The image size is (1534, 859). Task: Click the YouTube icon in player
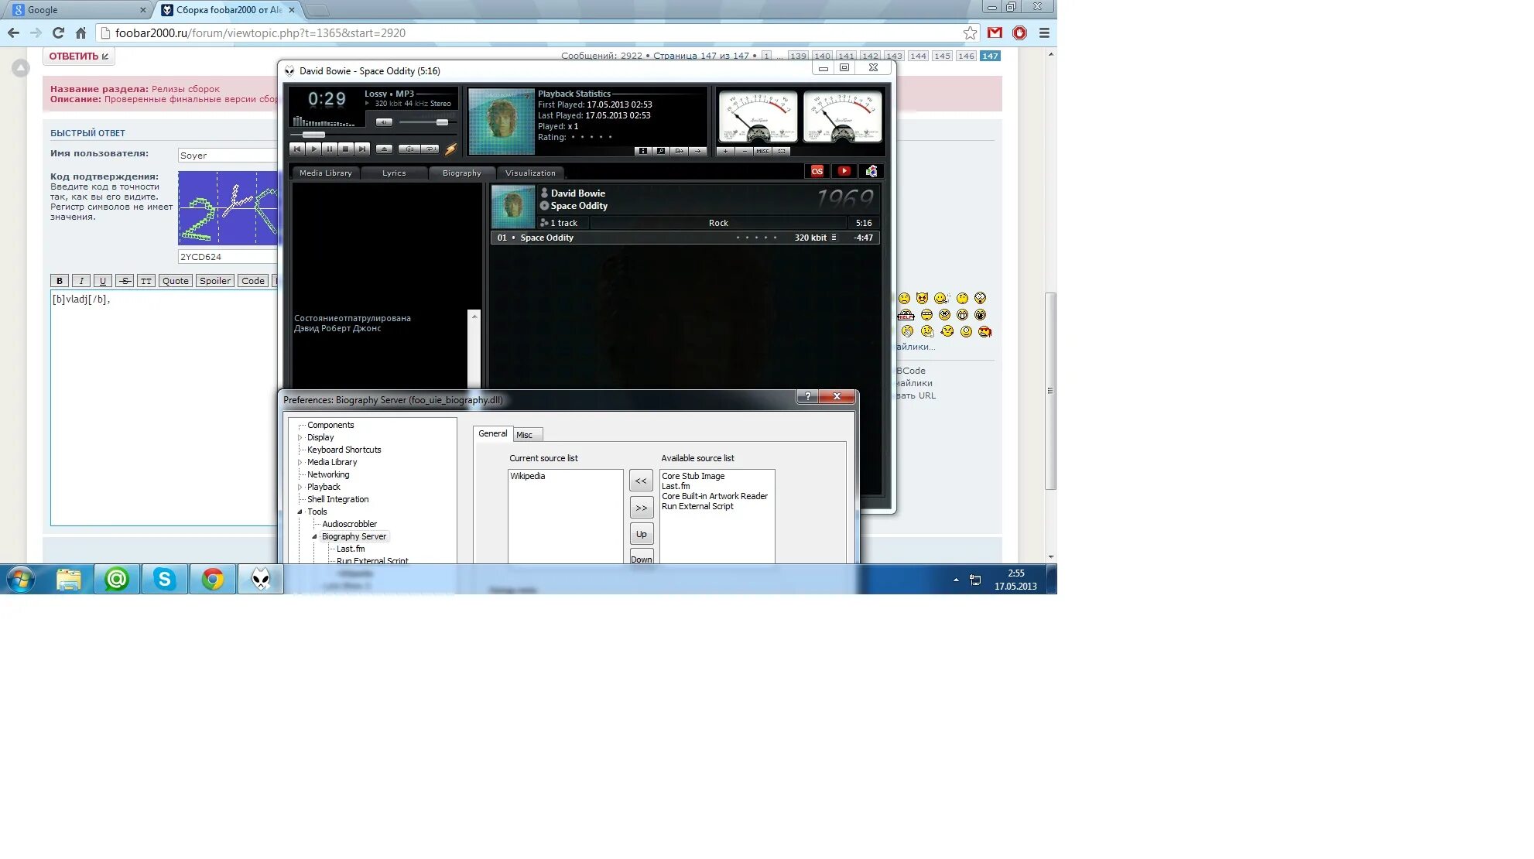tap(844, 172)
